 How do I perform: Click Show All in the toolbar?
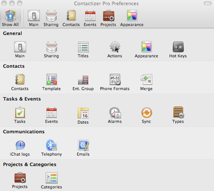pyautogui.click(x=10, y=18)
